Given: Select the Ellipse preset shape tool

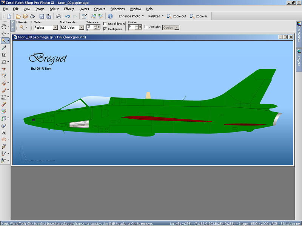Looking at the screenshot, I should tap(4, 139).
